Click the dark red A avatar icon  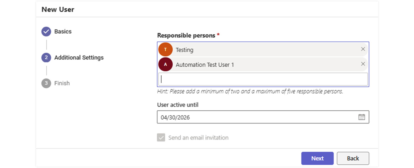(165, 64)
